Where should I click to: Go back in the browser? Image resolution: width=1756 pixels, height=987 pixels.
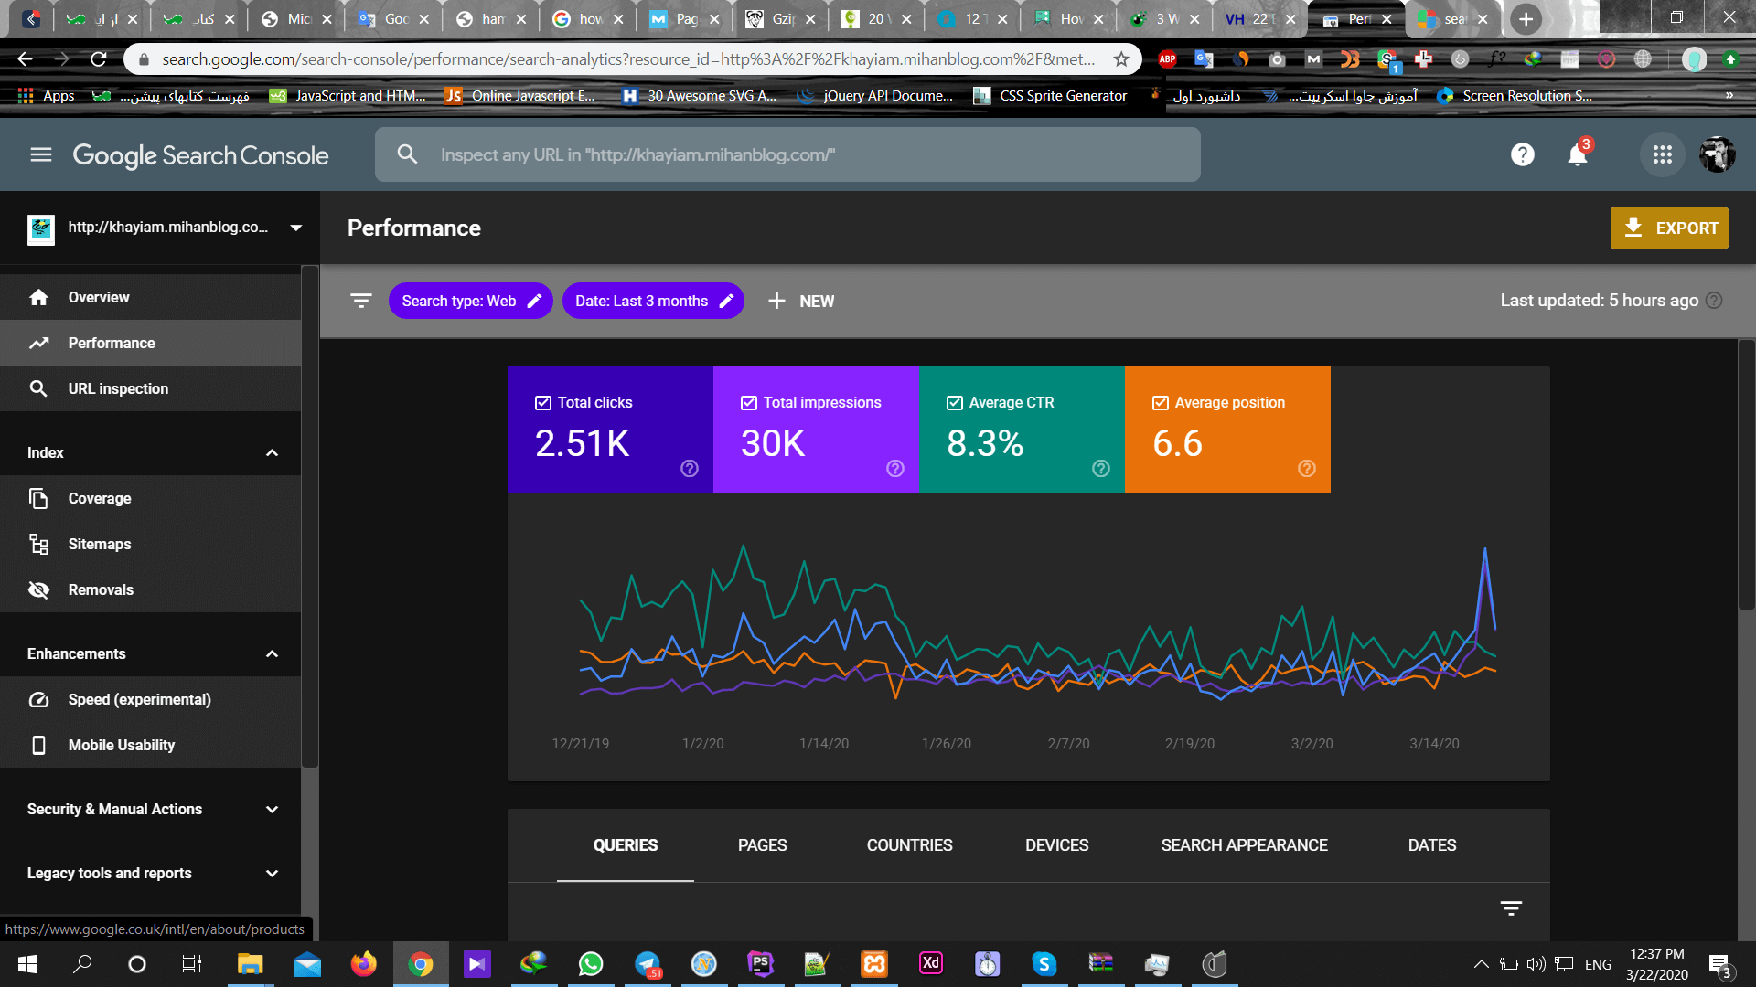[25, 59]
